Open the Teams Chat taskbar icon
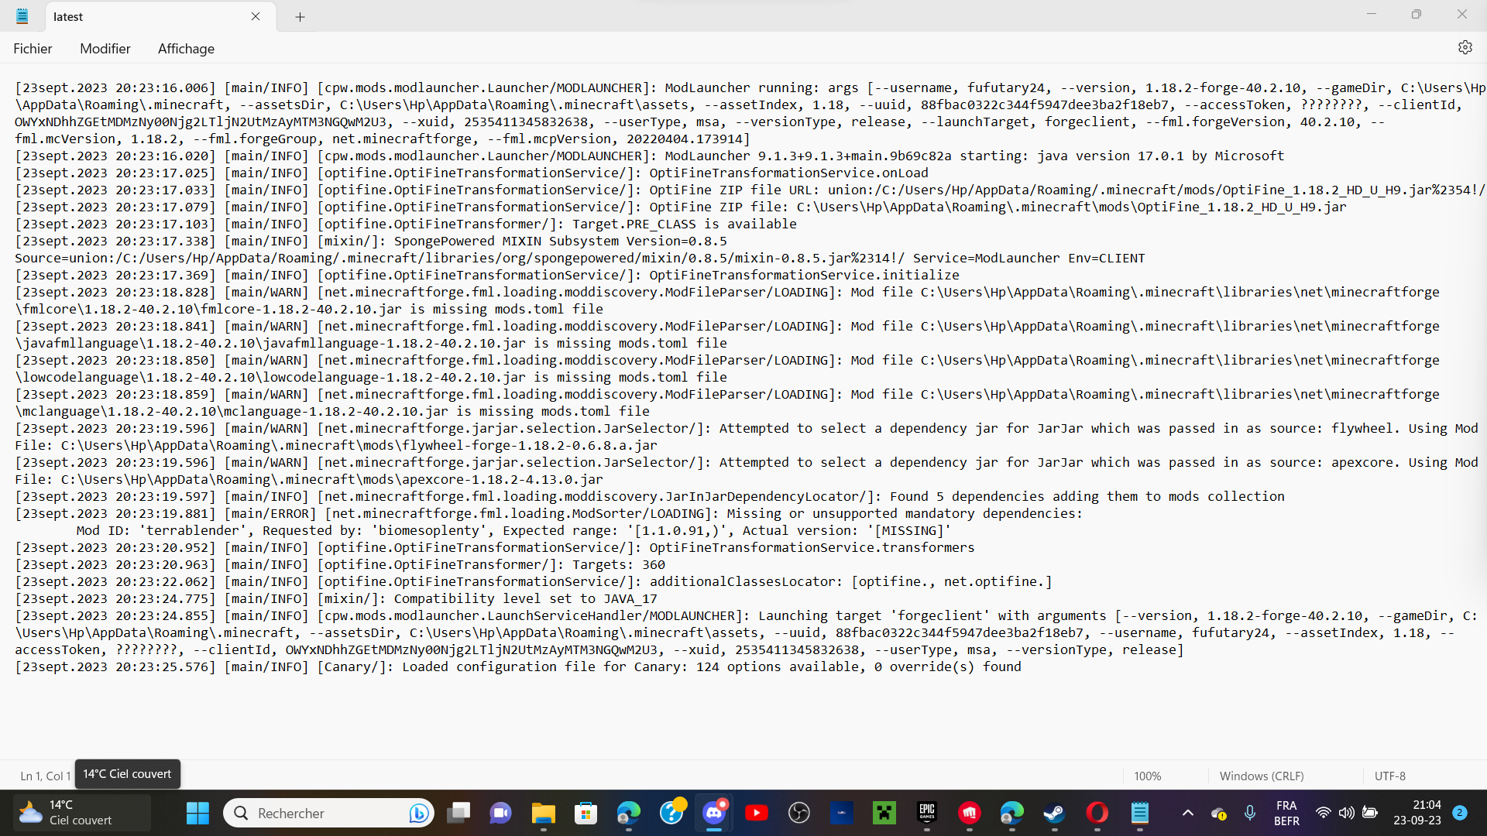The height and width of the screenshot is (836, 1487). [x=501, y=813]
